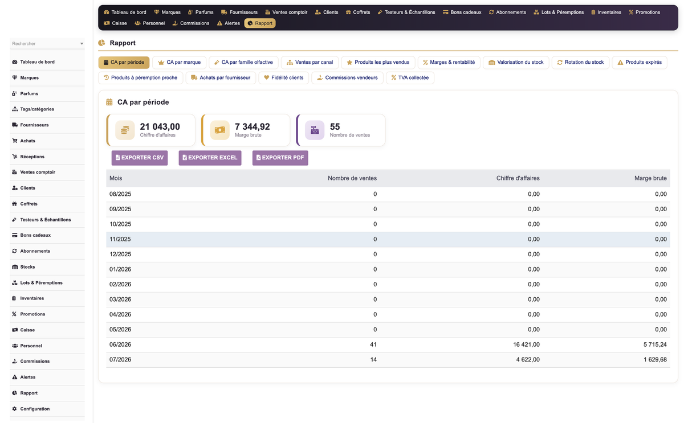Open the CA par famille olfactive tab
This screenshot has width=684, height=423.
pyautogui.click(x=243, y=63)
